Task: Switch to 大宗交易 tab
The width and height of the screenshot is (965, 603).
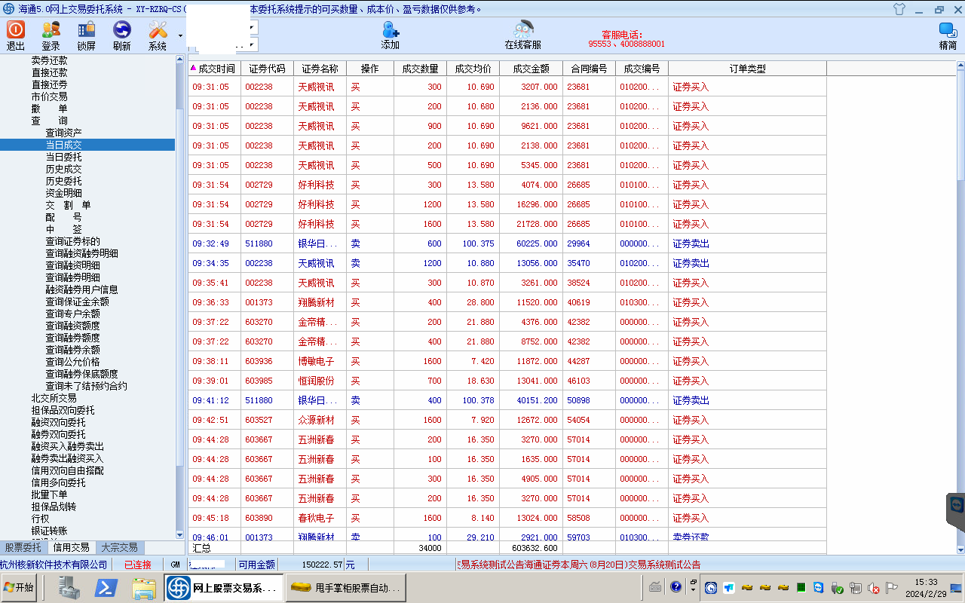Action: point(119,548)
